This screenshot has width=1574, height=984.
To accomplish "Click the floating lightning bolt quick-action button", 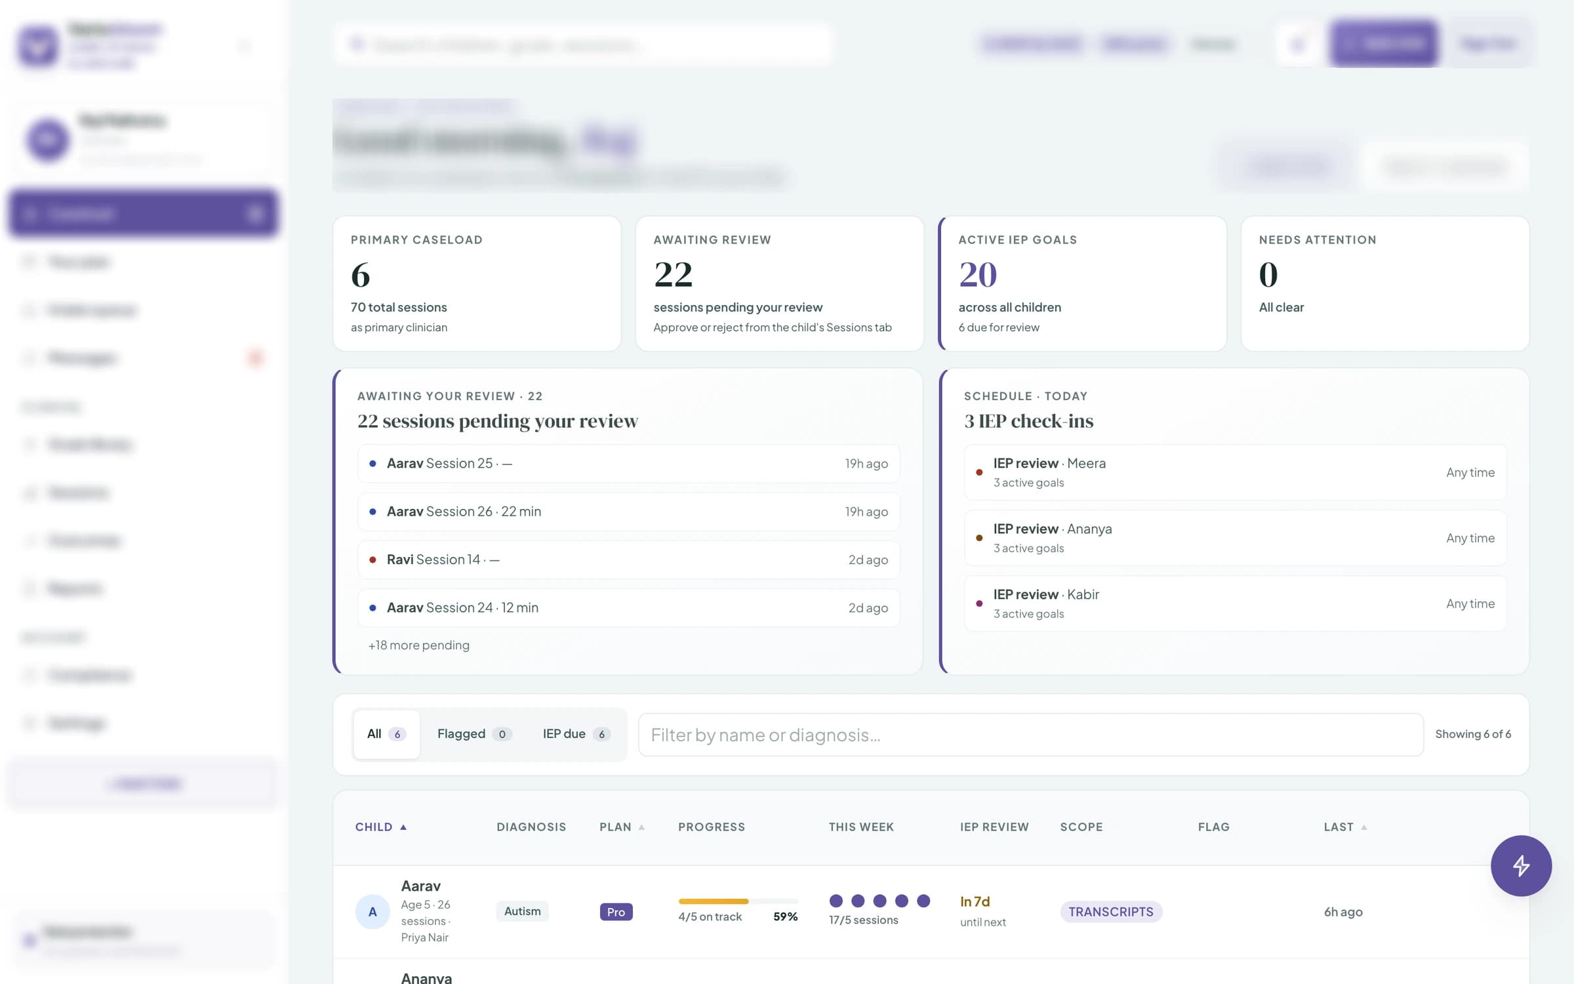I will 1521,865.
